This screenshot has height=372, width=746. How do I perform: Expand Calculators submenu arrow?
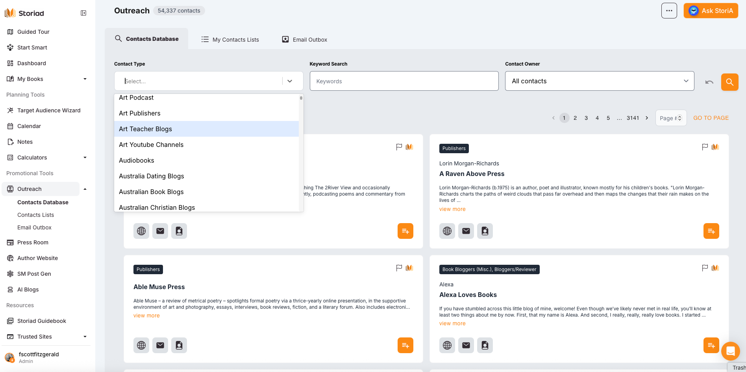85,158
